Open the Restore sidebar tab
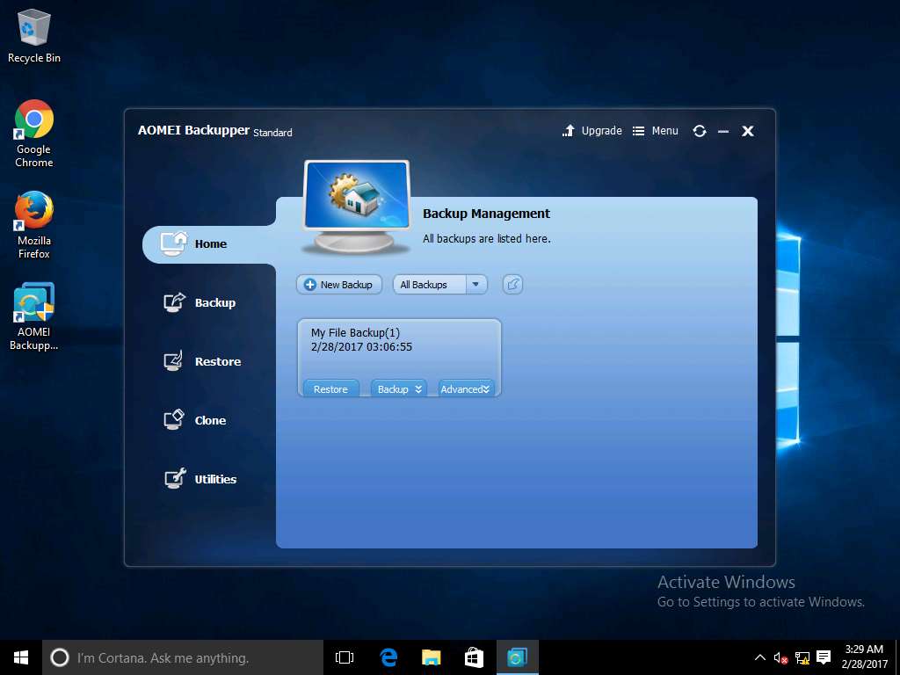This screenshot has width=900, height=675. [202, 361]
